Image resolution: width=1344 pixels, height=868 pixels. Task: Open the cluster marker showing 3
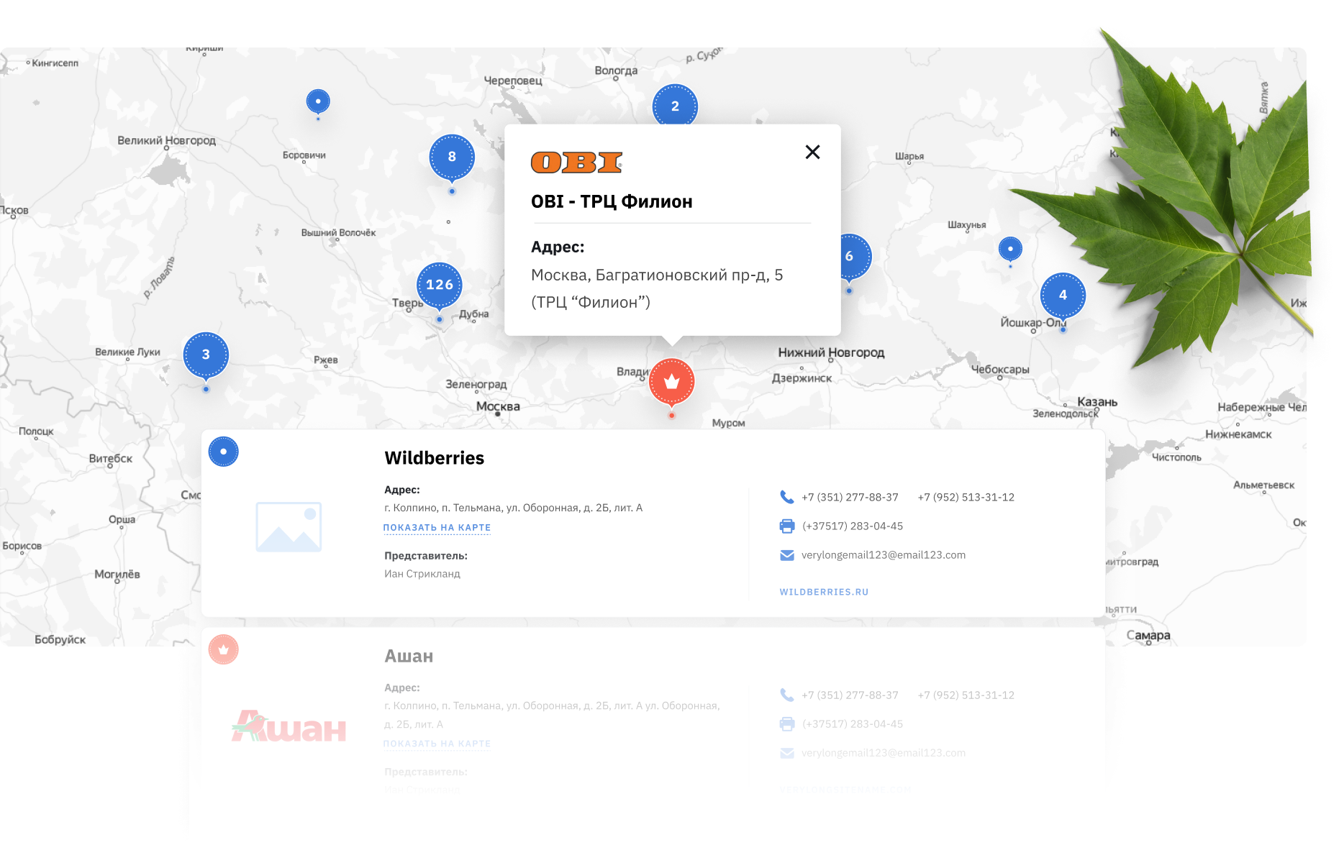point(206,355)
